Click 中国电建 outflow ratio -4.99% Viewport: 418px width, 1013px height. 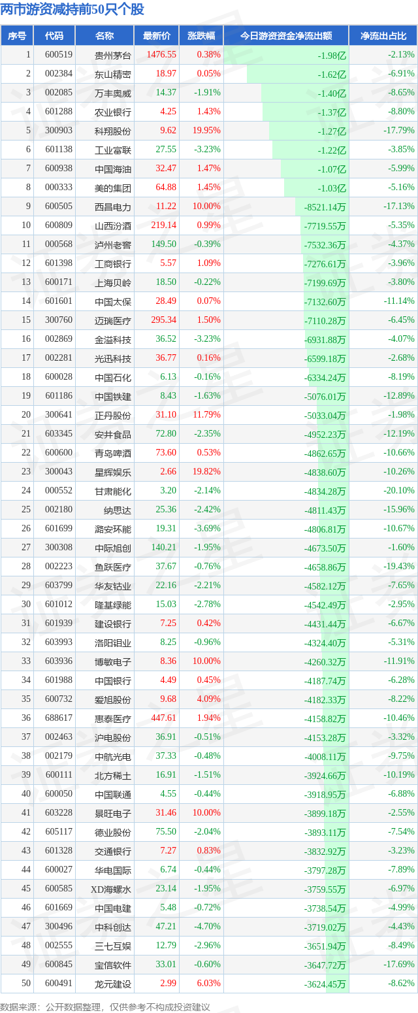tap(401, 908)
